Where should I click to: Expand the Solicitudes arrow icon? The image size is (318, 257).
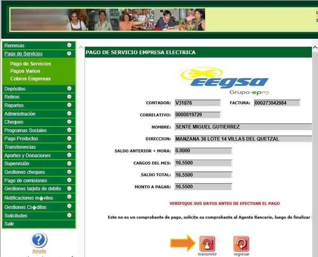click(69, 215)
